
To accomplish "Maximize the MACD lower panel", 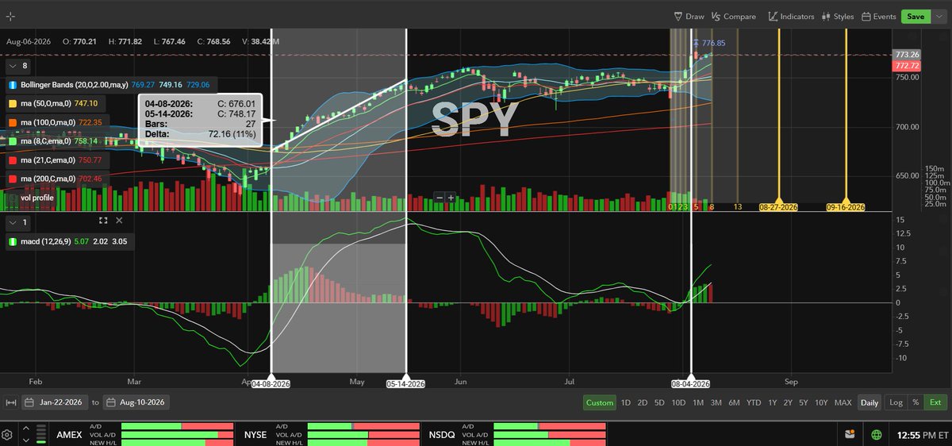I will [x=103, y=221].
